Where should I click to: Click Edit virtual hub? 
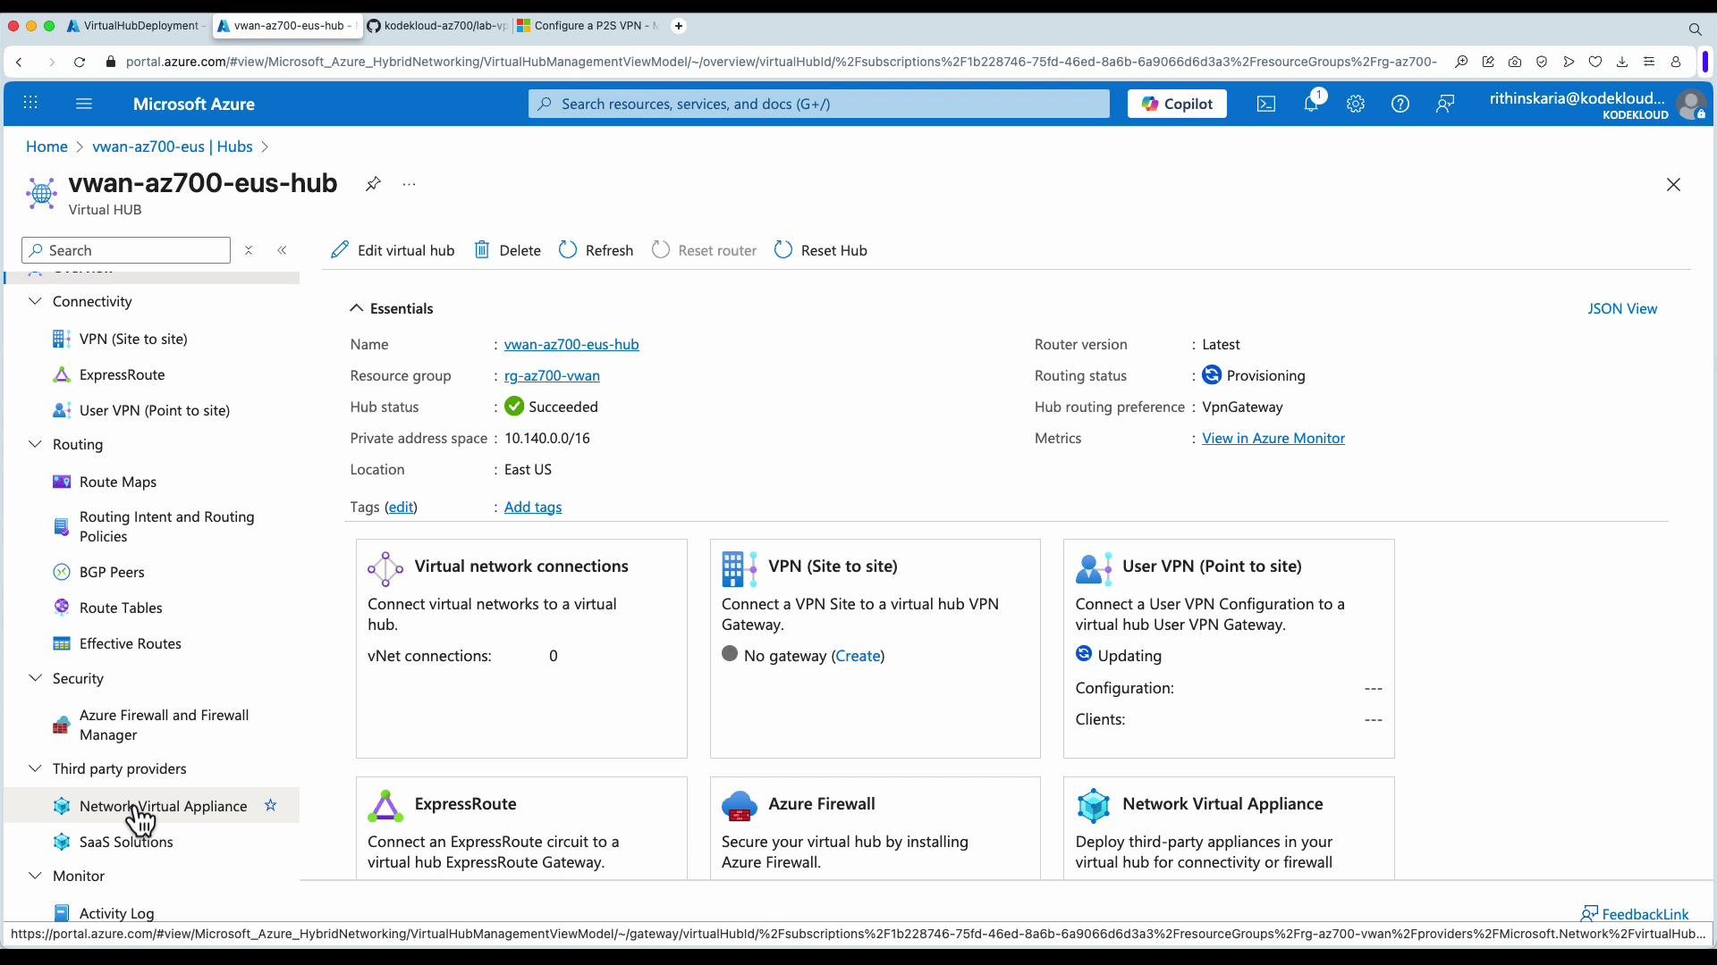392,250
